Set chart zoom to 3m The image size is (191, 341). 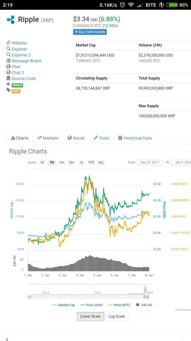click(x=71, y=162)
